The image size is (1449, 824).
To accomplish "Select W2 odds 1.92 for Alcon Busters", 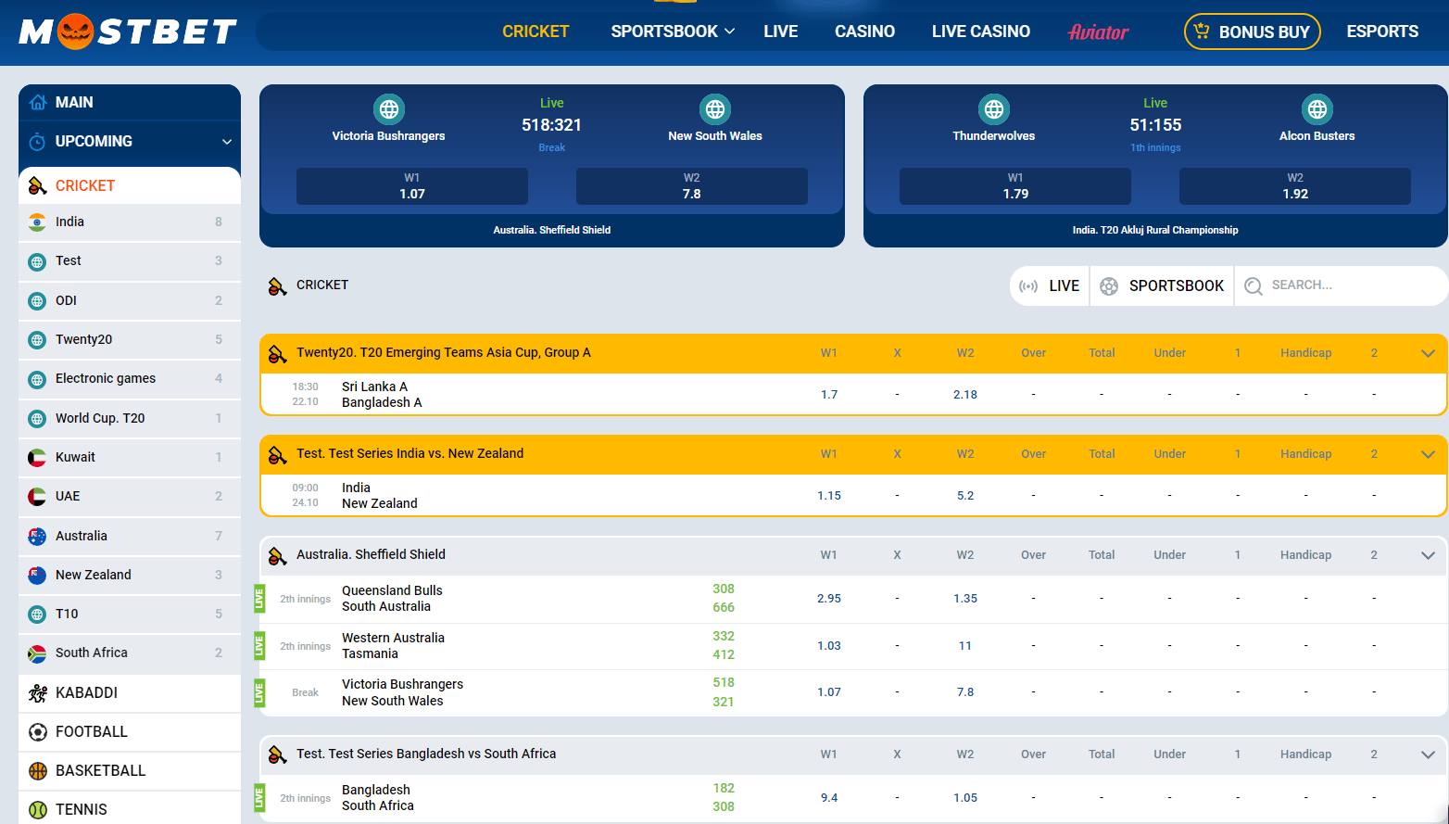I will [x=1294, y=186].
